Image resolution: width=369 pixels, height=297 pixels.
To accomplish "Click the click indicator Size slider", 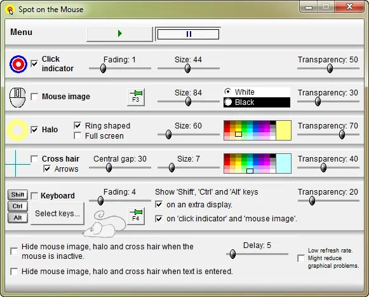I will [x=189, y=69].
